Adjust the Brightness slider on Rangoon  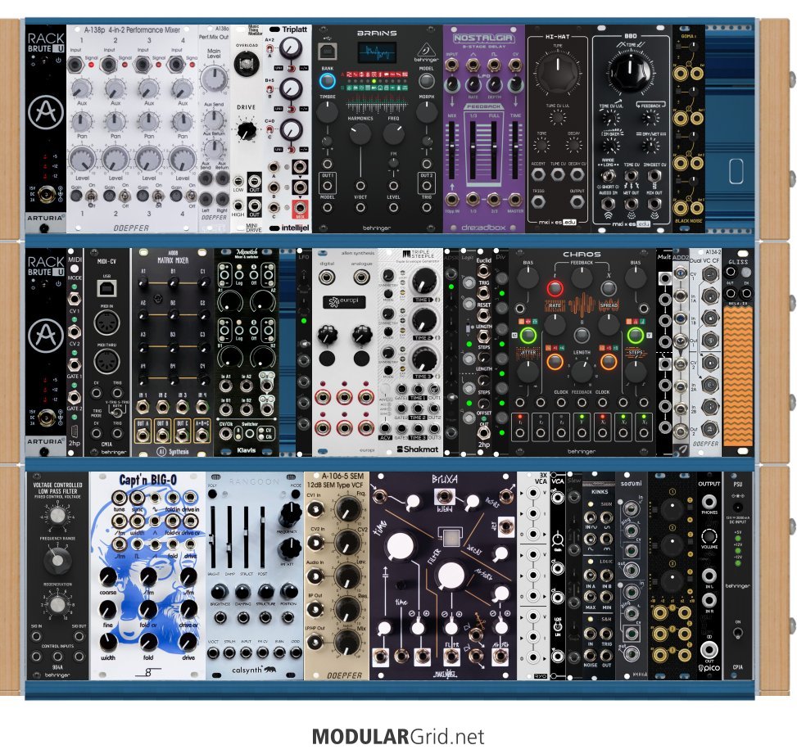(214, 538)
